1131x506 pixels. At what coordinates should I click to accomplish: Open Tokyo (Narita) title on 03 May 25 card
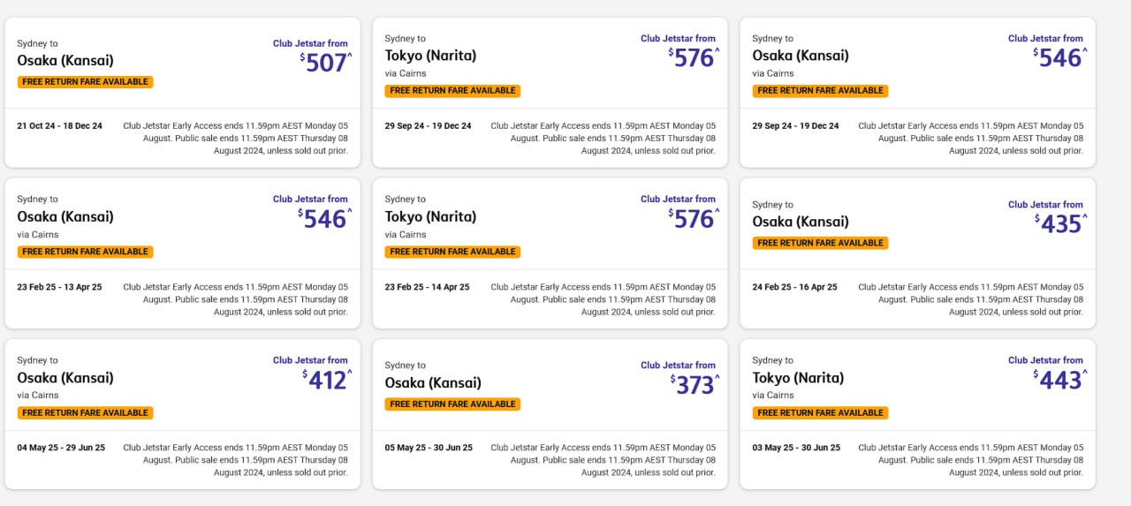click(x=798, y=378)
